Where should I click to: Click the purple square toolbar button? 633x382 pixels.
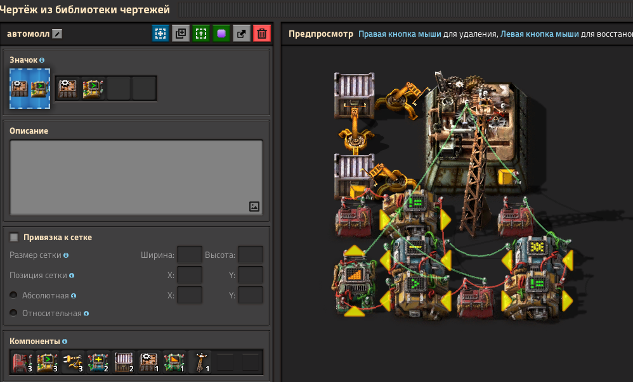pos(221,34)
